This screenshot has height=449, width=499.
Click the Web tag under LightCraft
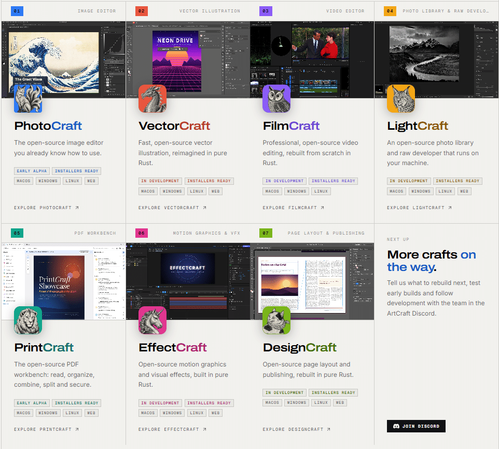pos(464,191)
